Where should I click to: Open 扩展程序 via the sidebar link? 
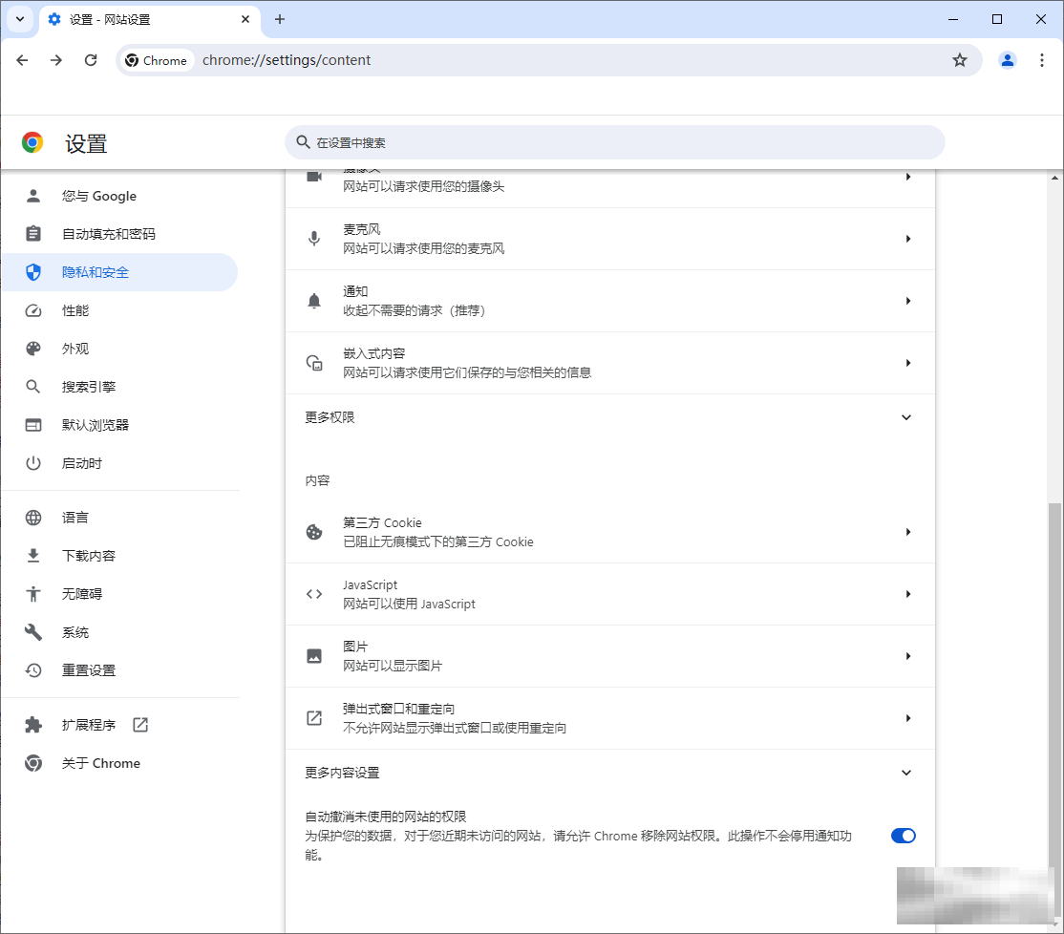tap(89, 724)
